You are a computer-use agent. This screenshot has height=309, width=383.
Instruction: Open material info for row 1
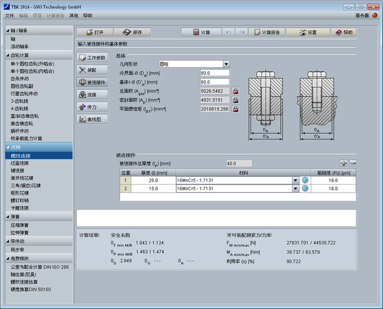[305, 180]
